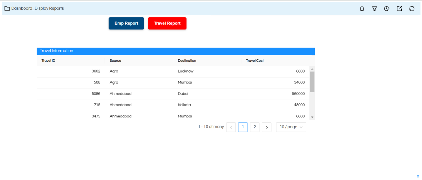Click the Lucknow destination cell
The width and height of the screenshot is (422, 180).
pos(186,71)
